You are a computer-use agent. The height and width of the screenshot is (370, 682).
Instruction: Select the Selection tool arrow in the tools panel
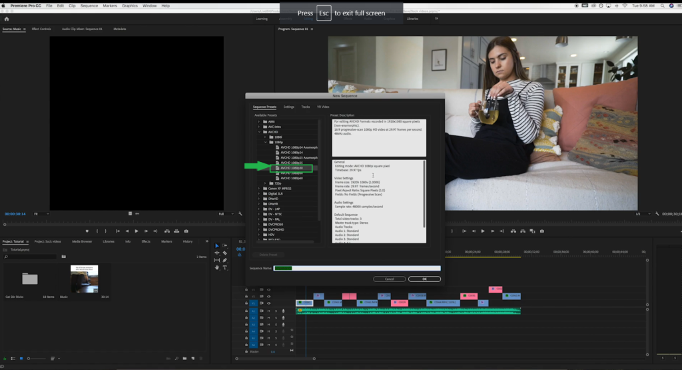click(216, 246)
